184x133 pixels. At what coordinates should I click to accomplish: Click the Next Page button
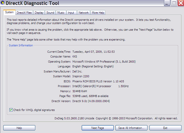97,128
